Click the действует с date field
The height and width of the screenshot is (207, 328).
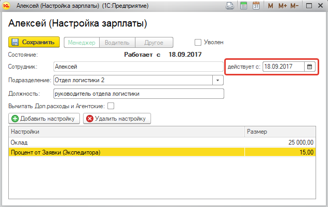pos(283,67)
